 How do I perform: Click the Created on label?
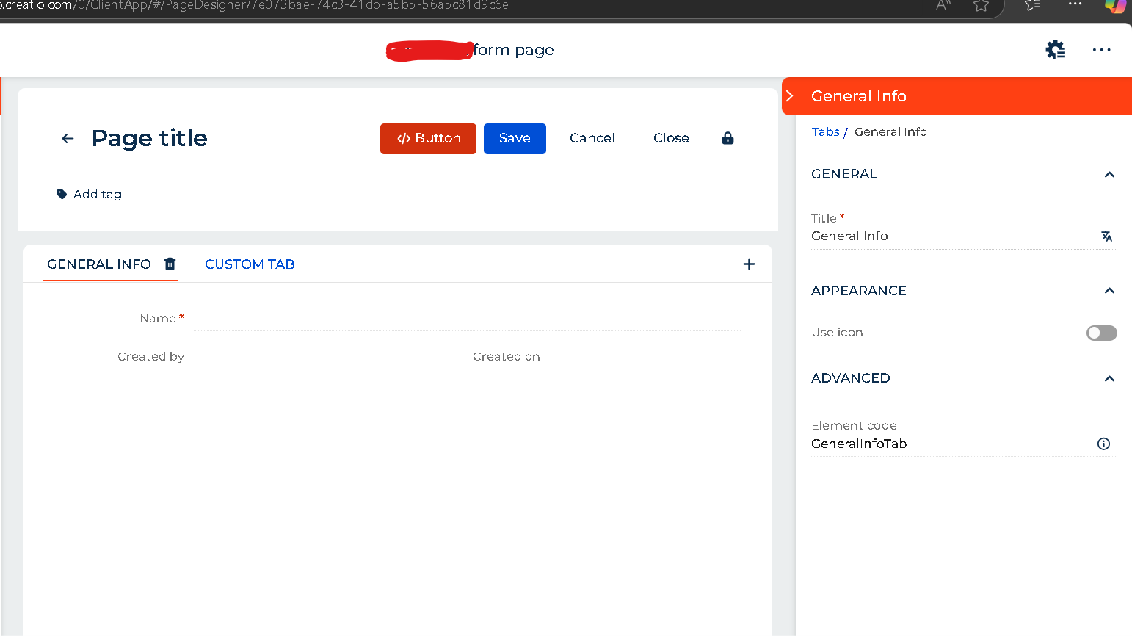pyautogui.click(x=506, y=356)
